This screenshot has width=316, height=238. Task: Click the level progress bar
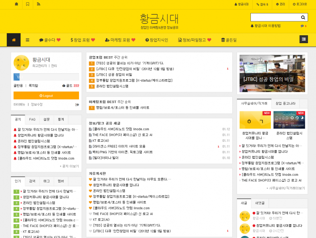(46, 77)
